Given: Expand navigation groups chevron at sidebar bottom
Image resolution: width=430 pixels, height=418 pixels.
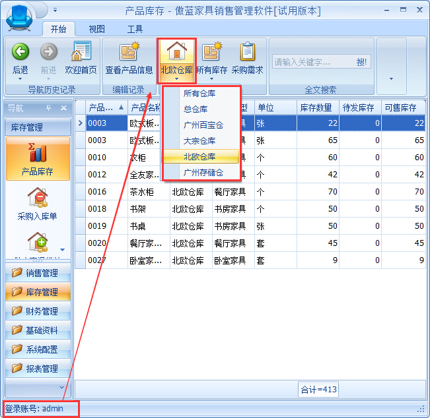Looking at the screenshot, I should (x=63, y=388).
